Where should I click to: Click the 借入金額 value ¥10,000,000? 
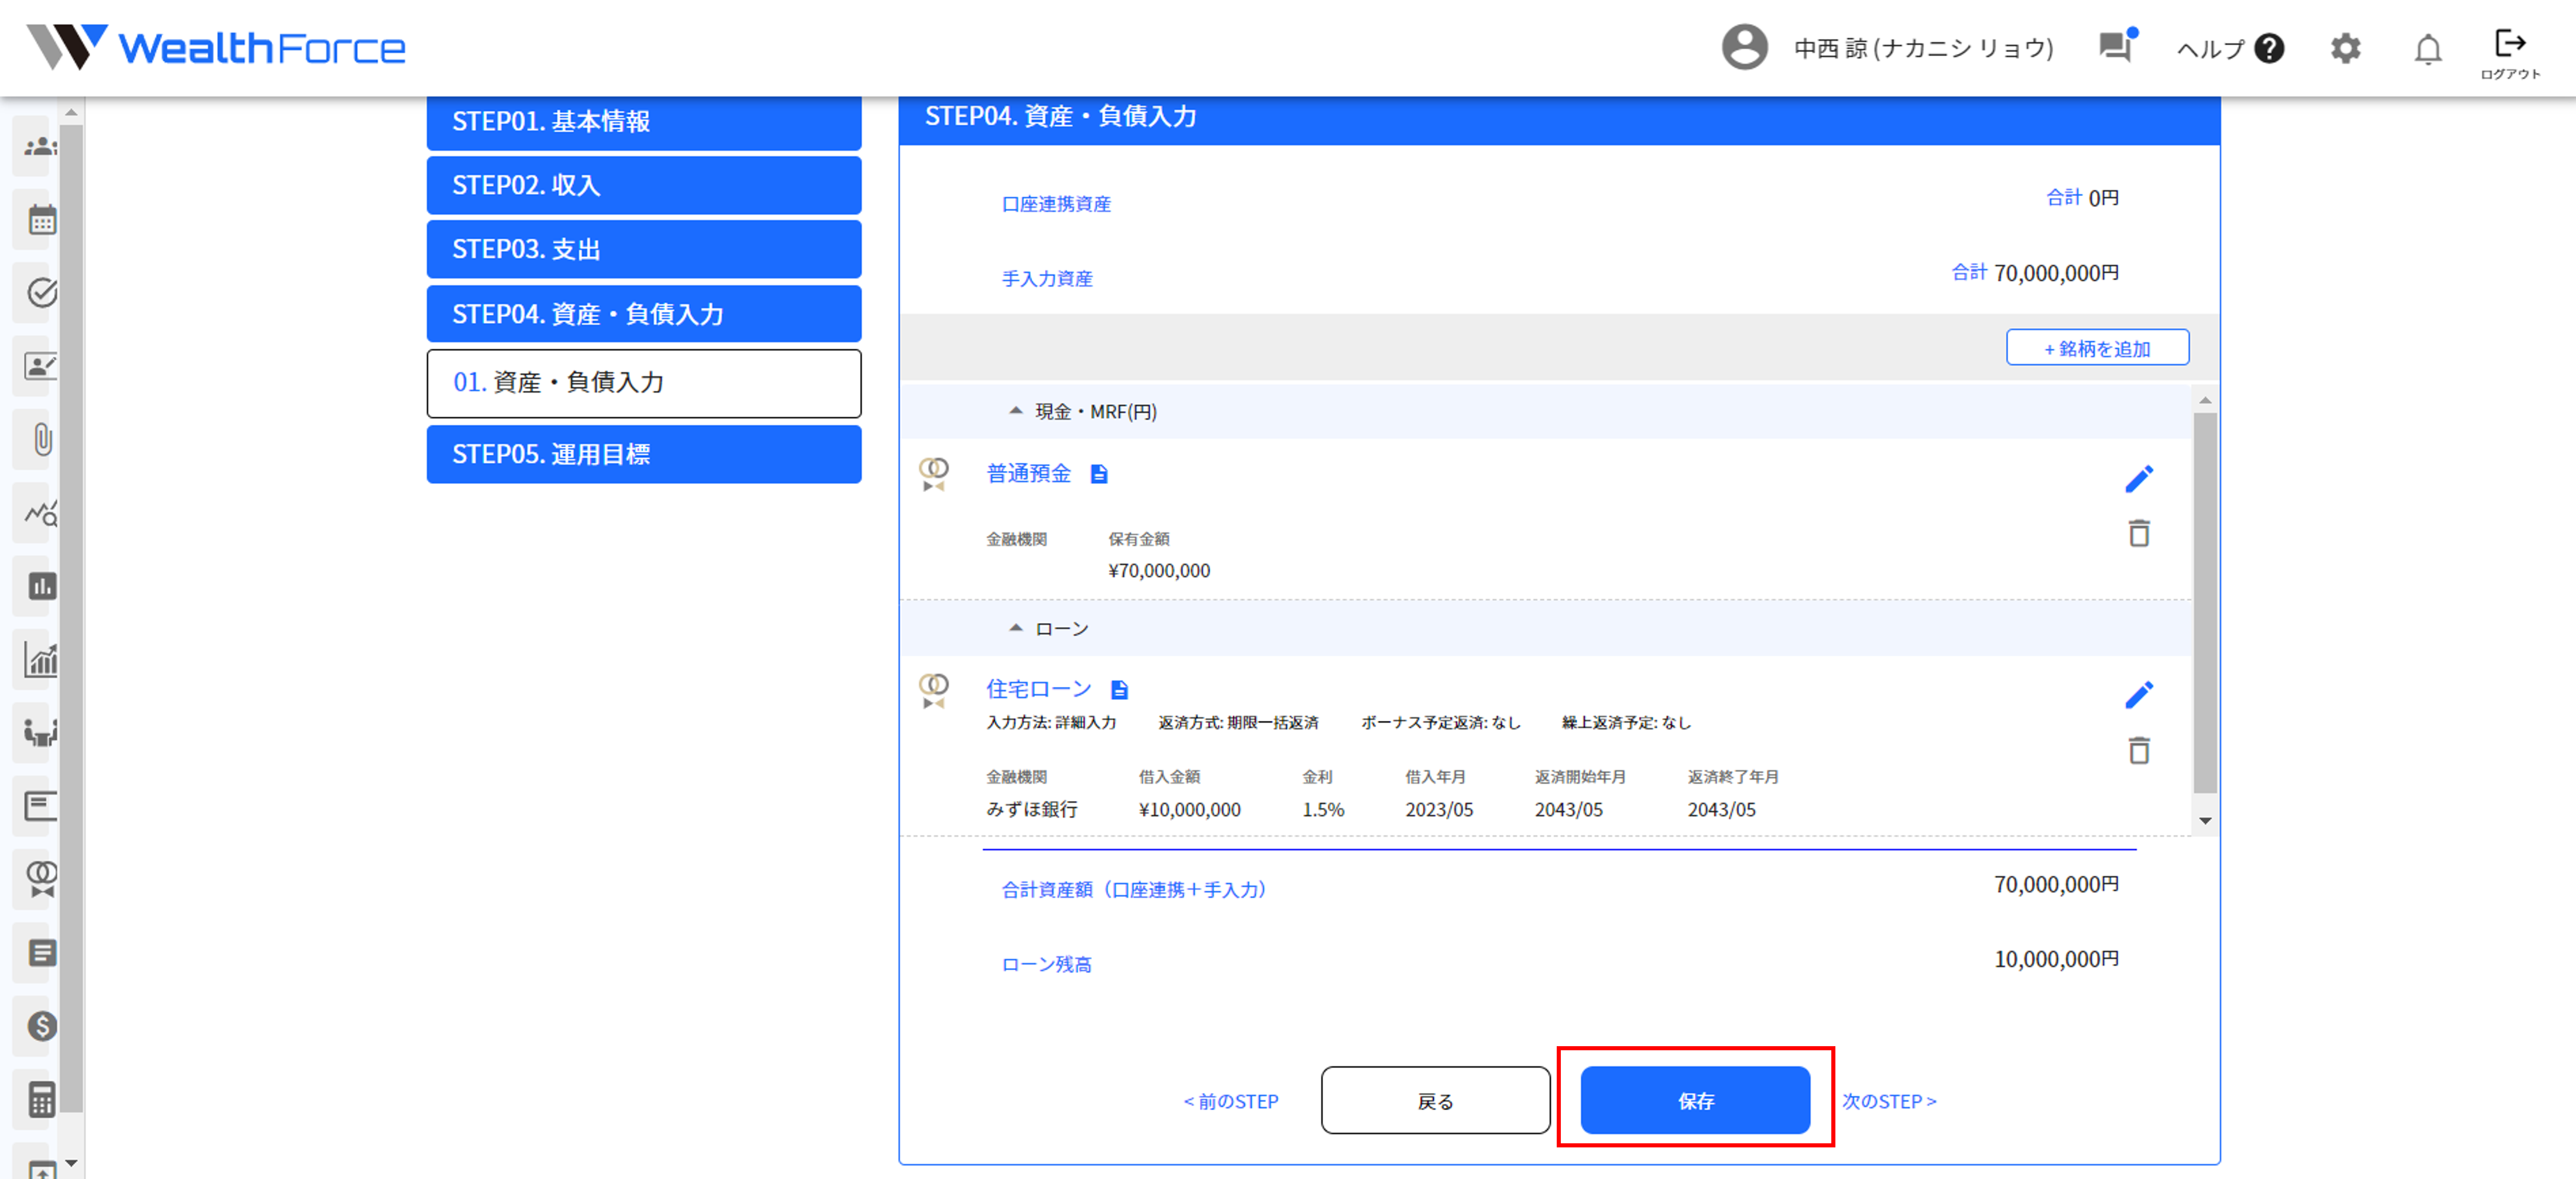coord(1189,809)
